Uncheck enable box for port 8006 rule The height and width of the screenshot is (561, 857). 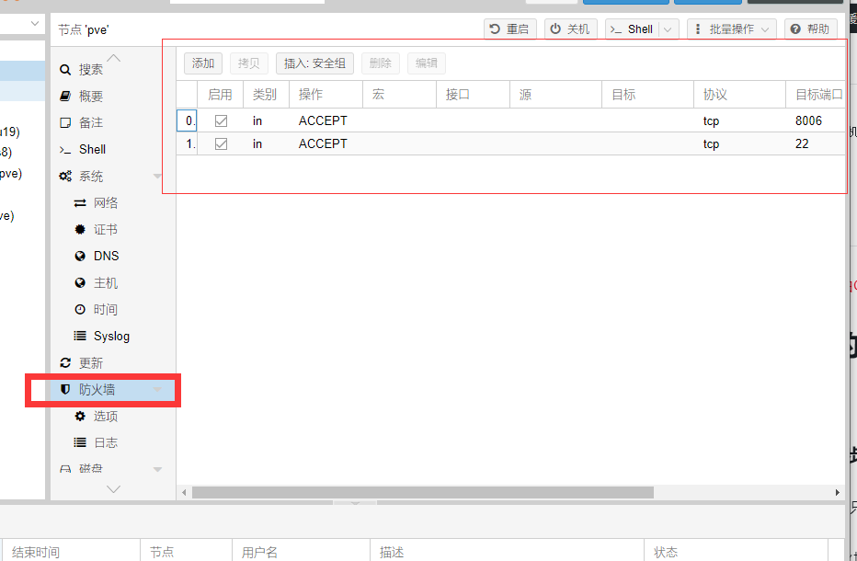pyautogui.click(x=221, y=120)
